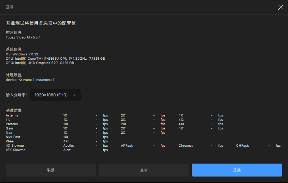Click the OS: Windows v11.23 line
The height and width of the screenshot is (183, 288).
click(22, 54)
